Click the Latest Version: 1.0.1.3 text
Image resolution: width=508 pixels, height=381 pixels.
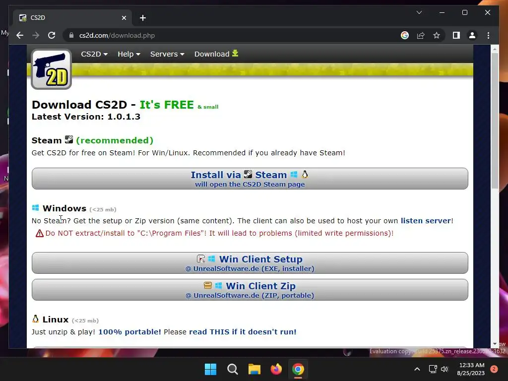click(86, 117)
